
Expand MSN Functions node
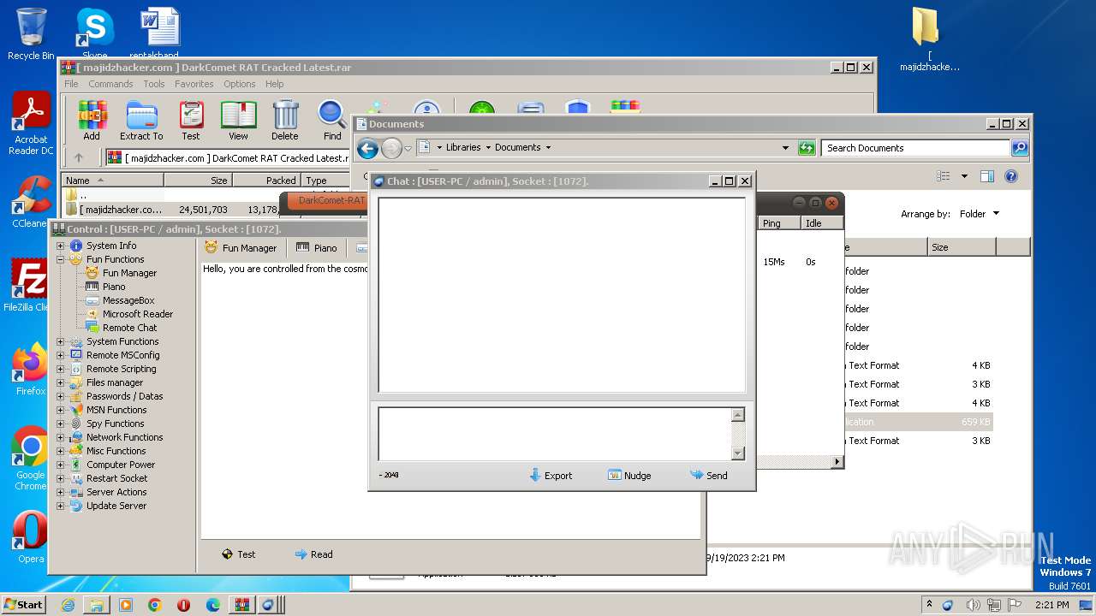(61, 410)
